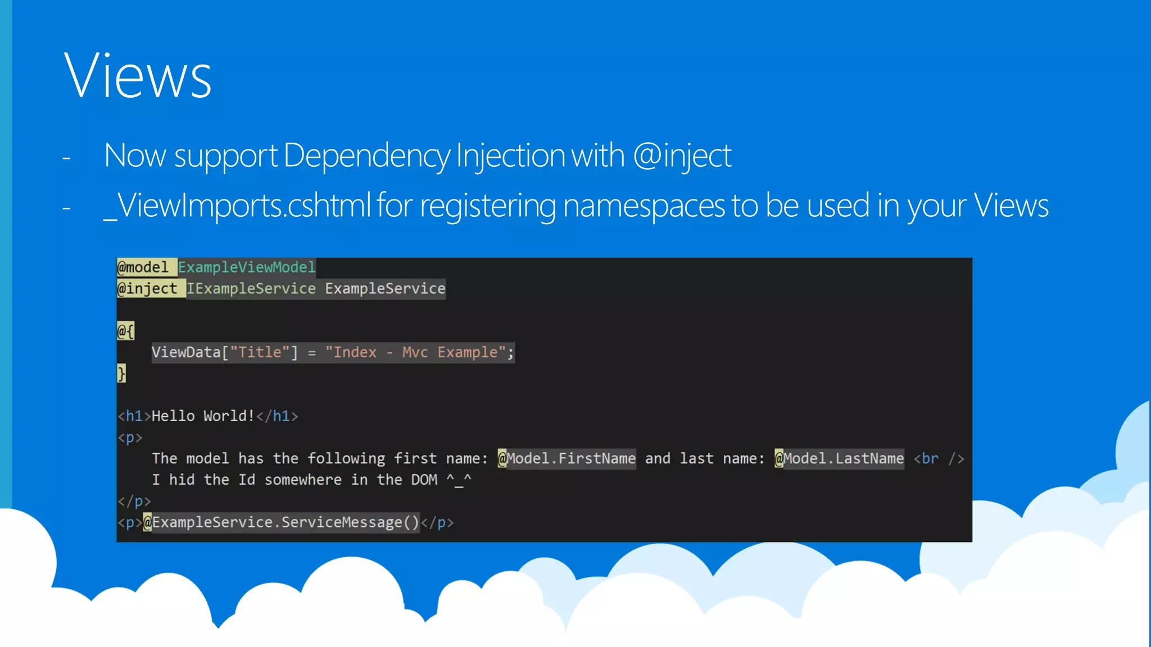The height and width of the screenshot is (647, 1151).
Task: Click ExampleService after IExampleService
Action: (385, 289)
